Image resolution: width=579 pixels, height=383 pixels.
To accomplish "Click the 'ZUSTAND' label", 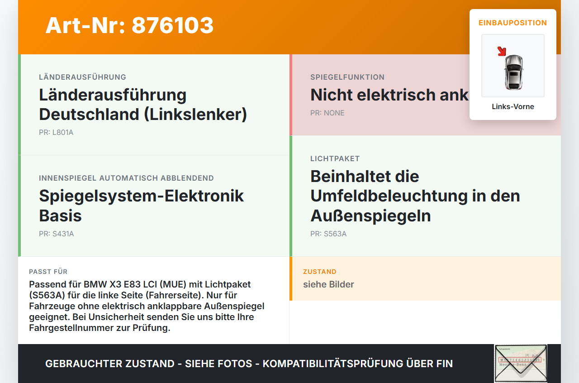I will click(x=320, y=272).
